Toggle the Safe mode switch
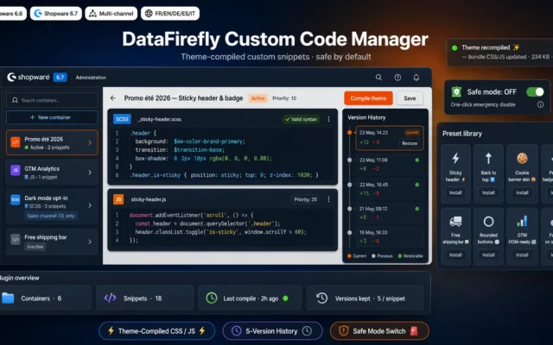The height and width of the screenshot is (345, 553). [x=535, y=92]
